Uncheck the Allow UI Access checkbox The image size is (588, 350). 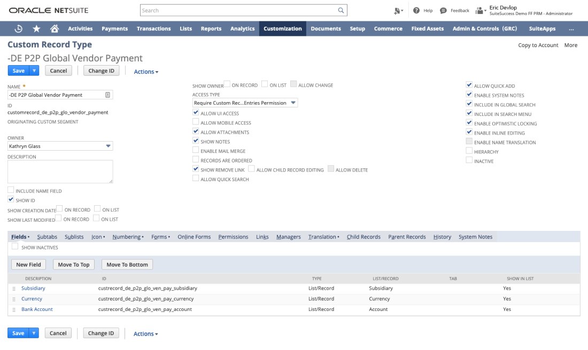pyautogui.click(x=196, y=113)
